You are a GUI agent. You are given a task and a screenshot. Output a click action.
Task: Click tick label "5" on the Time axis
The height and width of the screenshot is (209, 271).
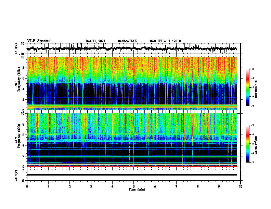134,186
